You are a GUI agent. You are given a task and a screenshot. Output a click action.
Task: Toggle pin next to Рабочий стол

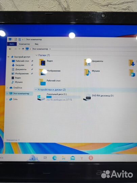(32, 61)
